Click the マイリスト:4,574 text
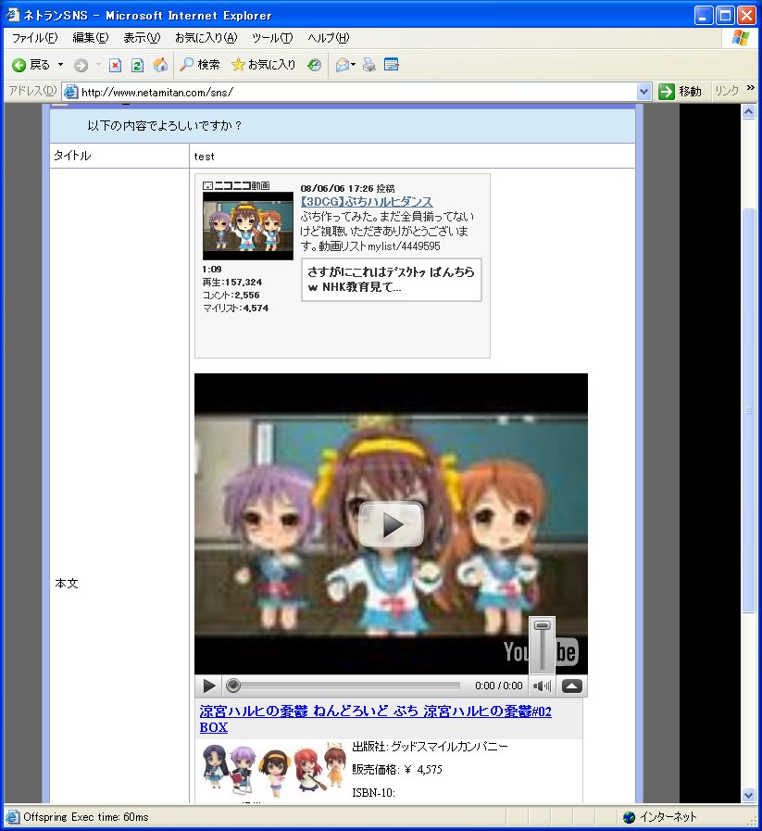This screenshot has width=762, height=831. click(236, 308)
